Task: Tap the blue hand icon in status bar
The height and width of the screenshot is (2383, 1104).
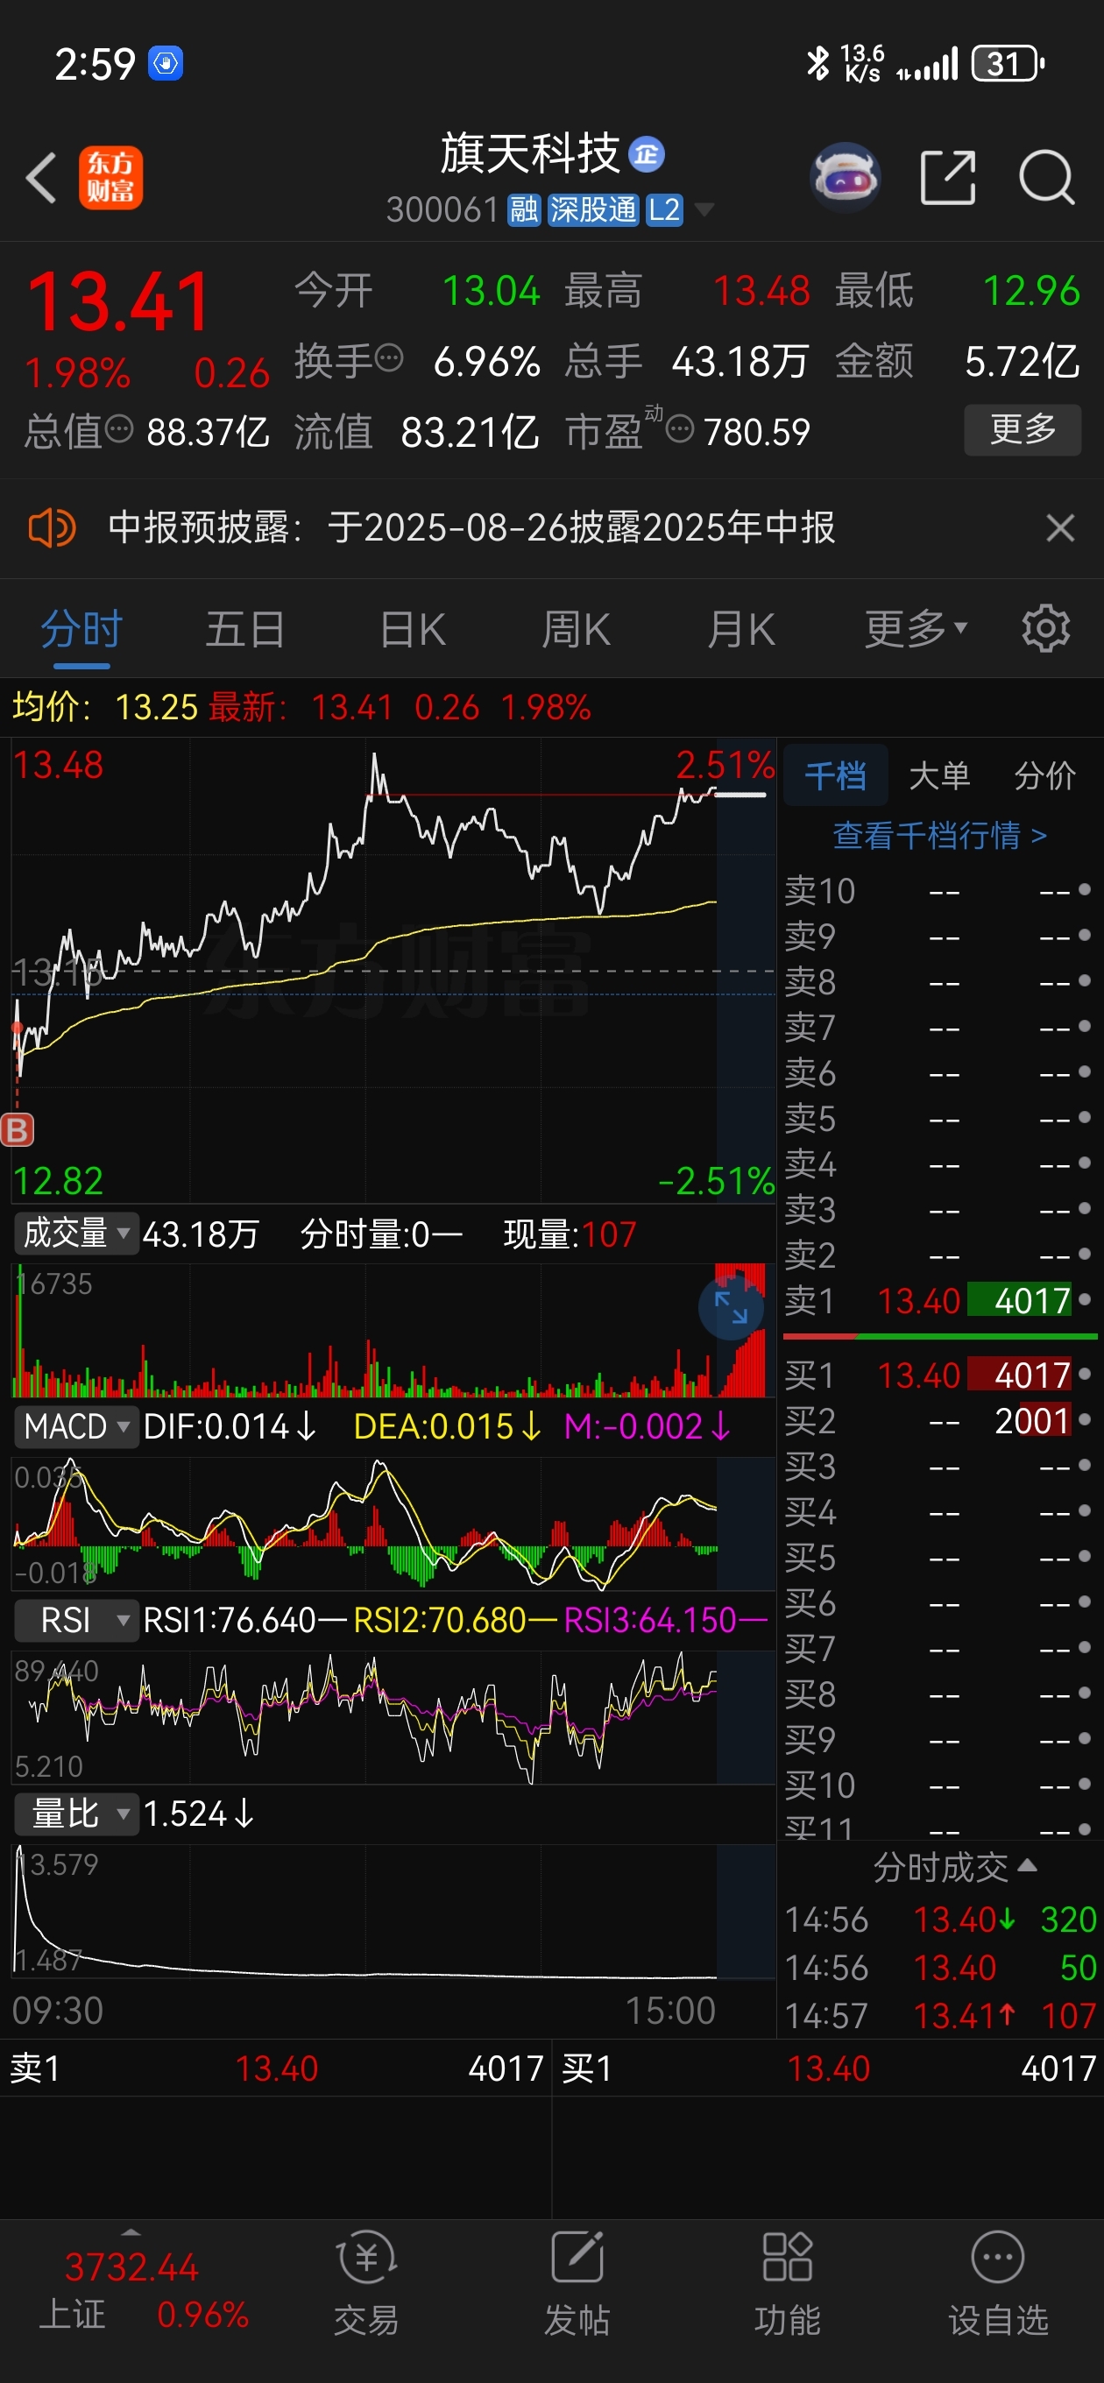Action: (x=166, y=63)
